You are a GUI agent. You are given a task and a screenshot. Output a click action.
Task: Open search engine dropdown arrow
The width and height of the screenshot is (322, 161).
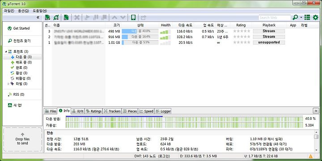301,17
